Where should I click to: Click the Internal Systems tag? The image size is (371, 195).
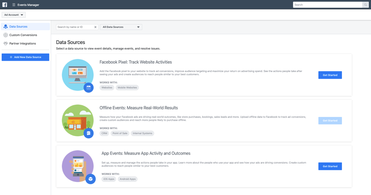click(x=142, y=134)
